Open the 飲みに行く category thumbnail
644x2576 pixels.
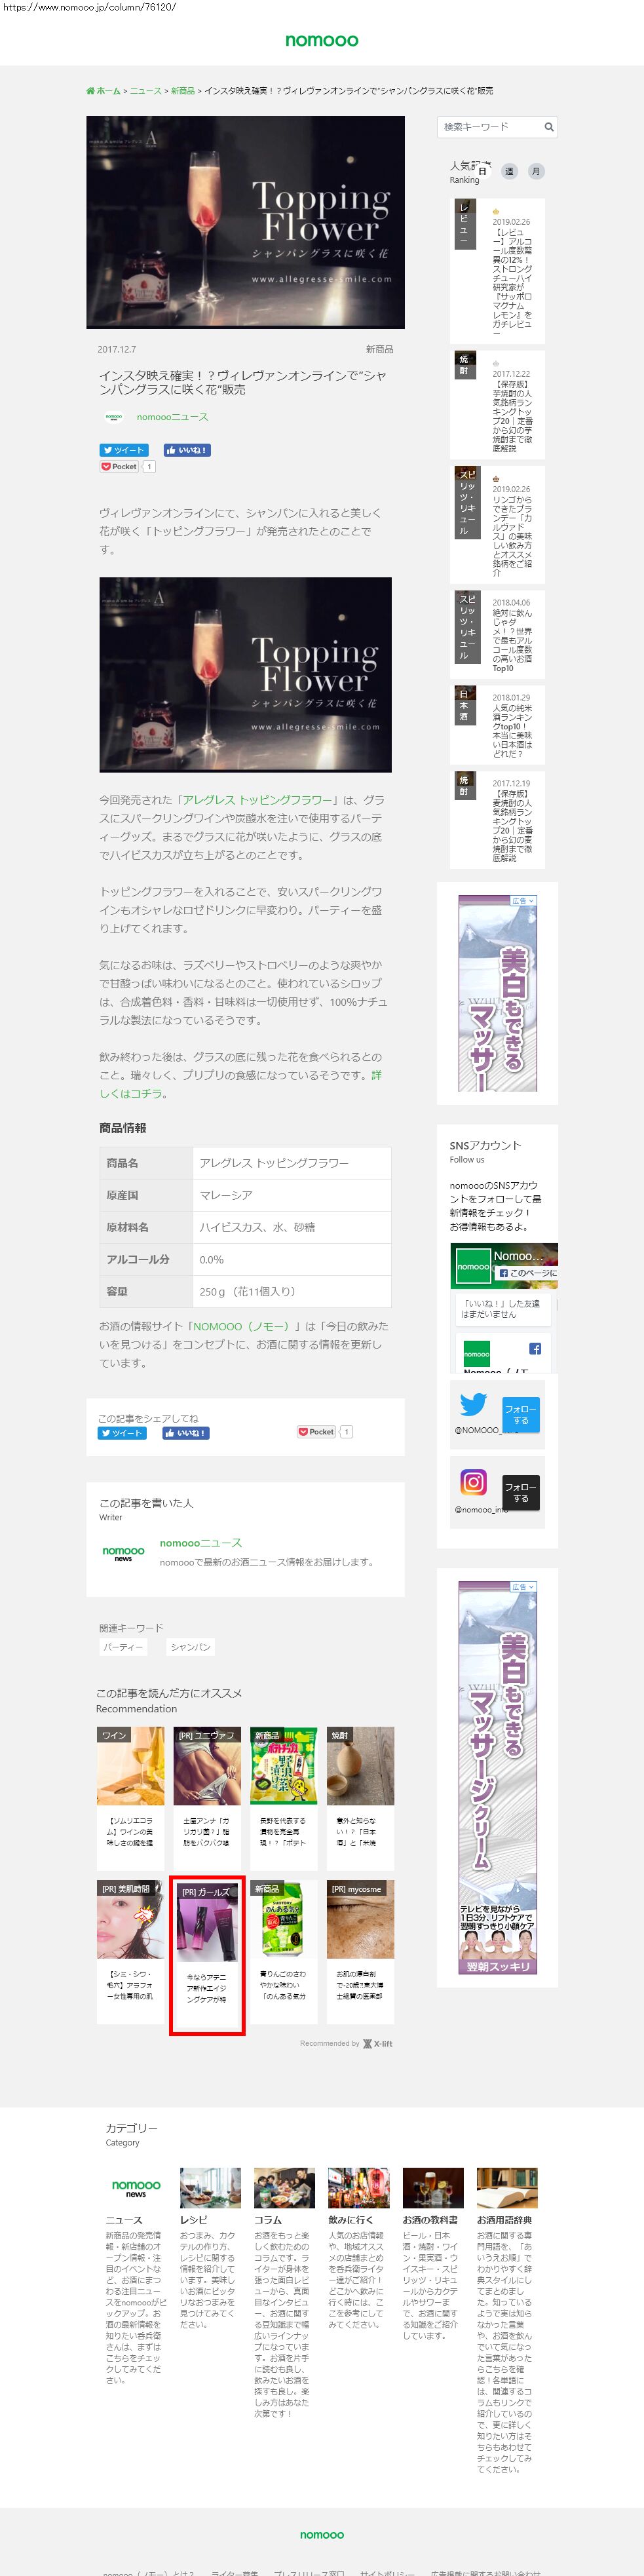[359, 2187]
